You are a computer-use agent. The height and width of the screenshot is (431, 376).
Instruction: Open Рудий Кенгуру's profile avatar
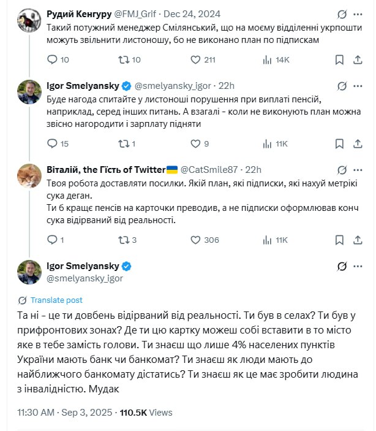[29, 20]
